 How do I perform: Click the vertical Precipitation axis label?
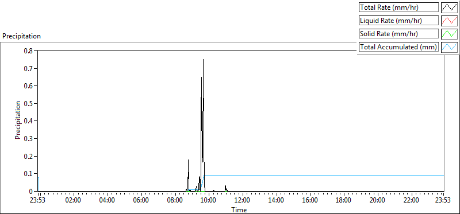[x=18, y=120]
